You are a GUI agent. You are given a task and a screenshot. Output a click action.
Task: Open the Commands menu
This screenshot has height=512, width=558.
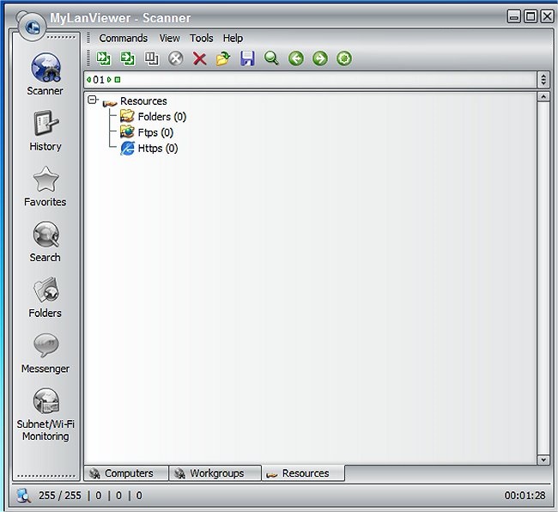click(x=123, y=39)
